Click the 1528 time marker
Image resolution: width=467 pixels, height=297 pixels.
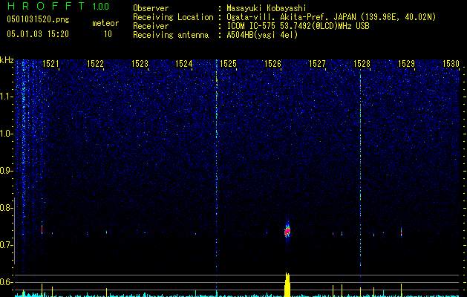362,64
